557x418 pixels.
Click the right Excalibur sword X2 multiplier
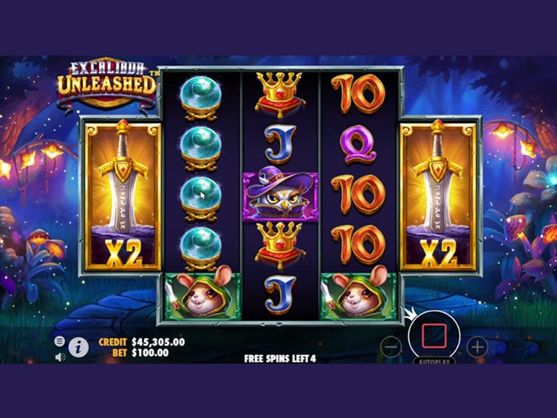[x=438, y=195]
